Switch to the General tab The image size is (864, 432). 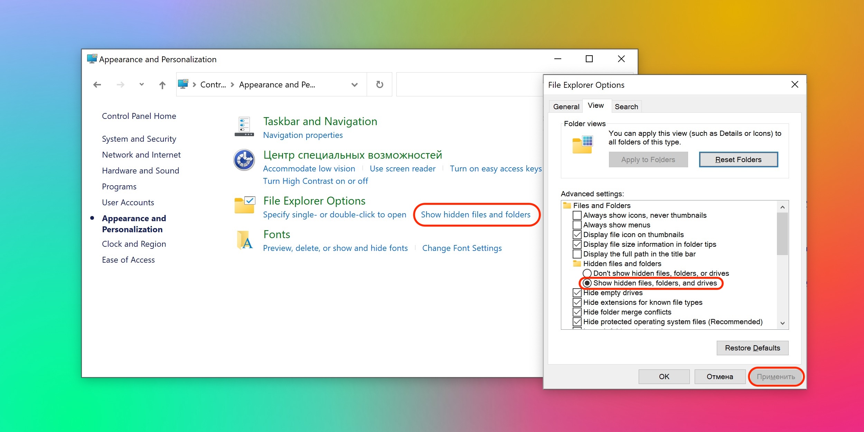tap(566, 106)
